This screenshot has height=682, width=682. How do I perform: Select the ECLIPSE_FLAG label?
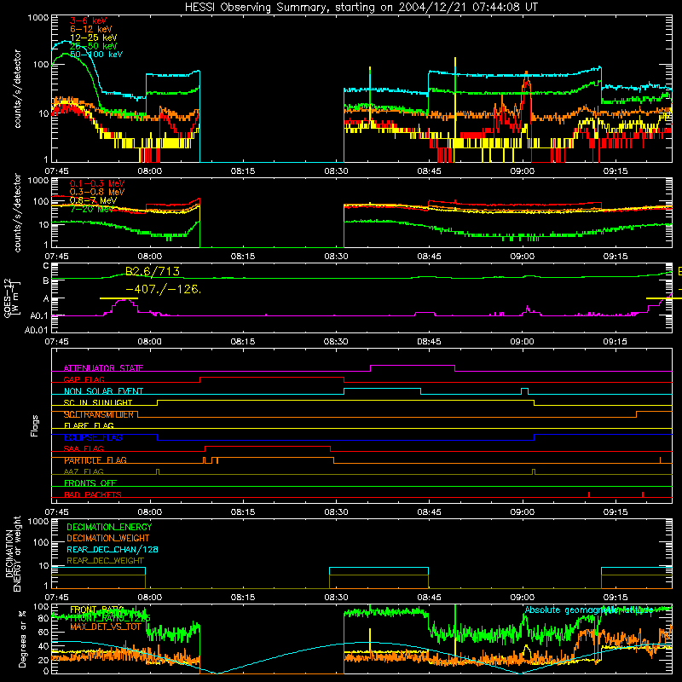click(93, 437)
